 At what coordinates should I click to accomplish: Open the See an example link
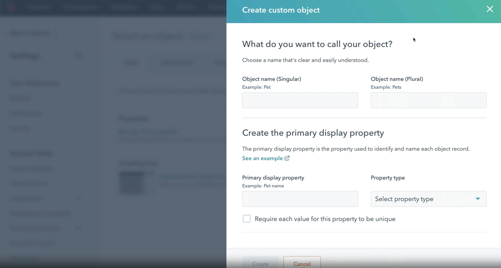pyautogui.click(x=263, y=158)
